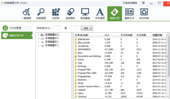Open the 重复文件 duplicate files tool
This screenshot has width=170, height=99.
(x=129, y=14)
